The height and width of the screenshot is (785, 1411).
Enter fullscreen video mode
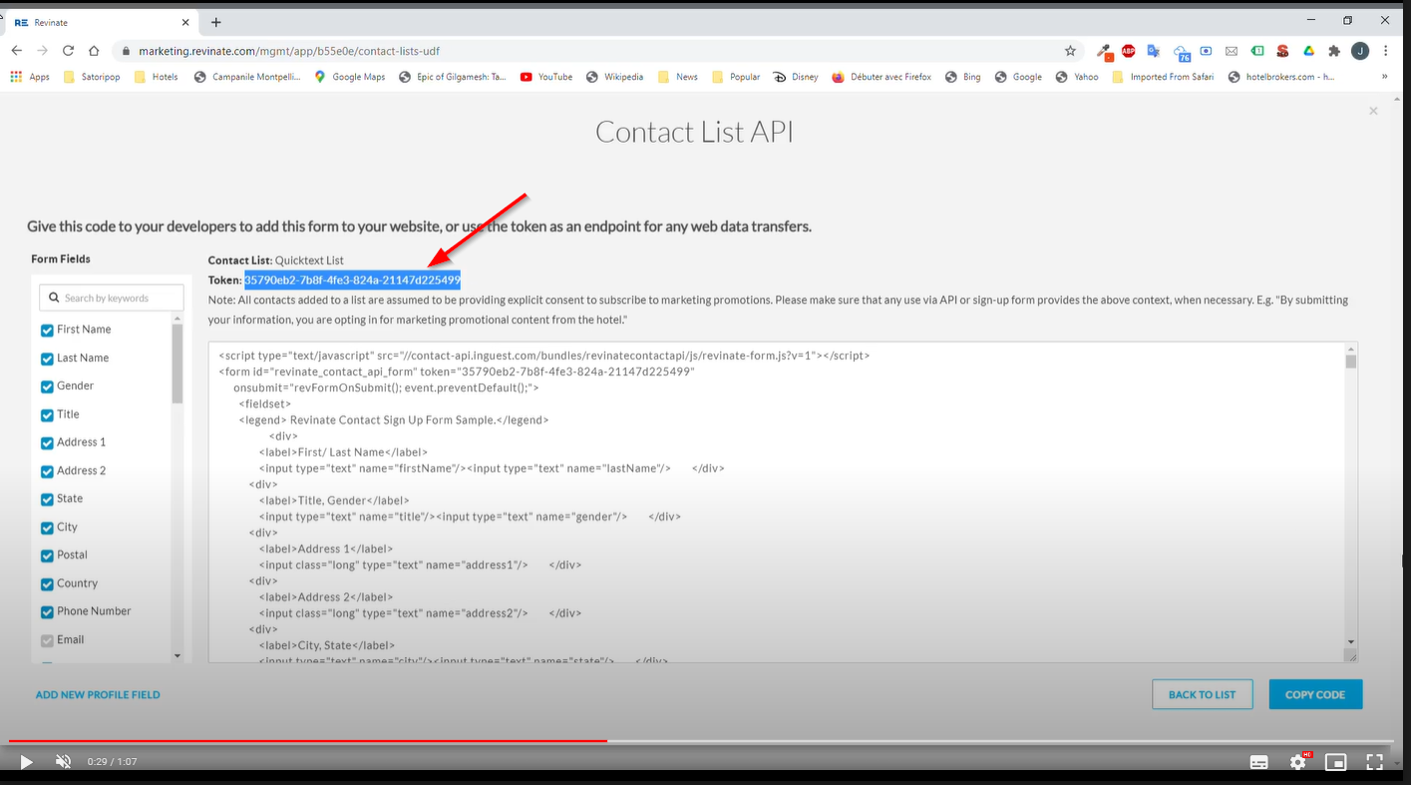pyautogui.click(x=1374, y=762)
